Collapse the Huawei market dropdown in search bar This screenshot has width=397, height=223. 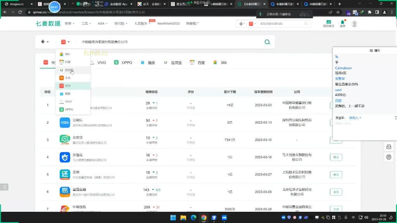(x=65, y=42)
